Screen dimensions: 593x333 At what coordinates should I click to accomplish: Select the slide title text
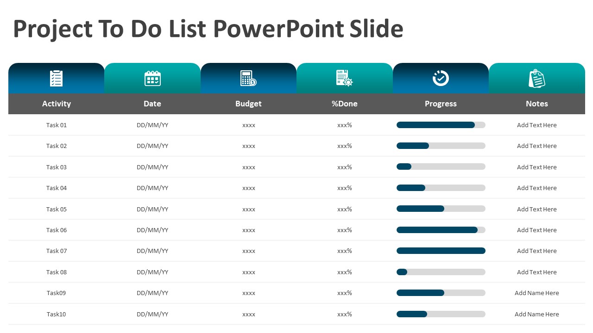(208, 29)
